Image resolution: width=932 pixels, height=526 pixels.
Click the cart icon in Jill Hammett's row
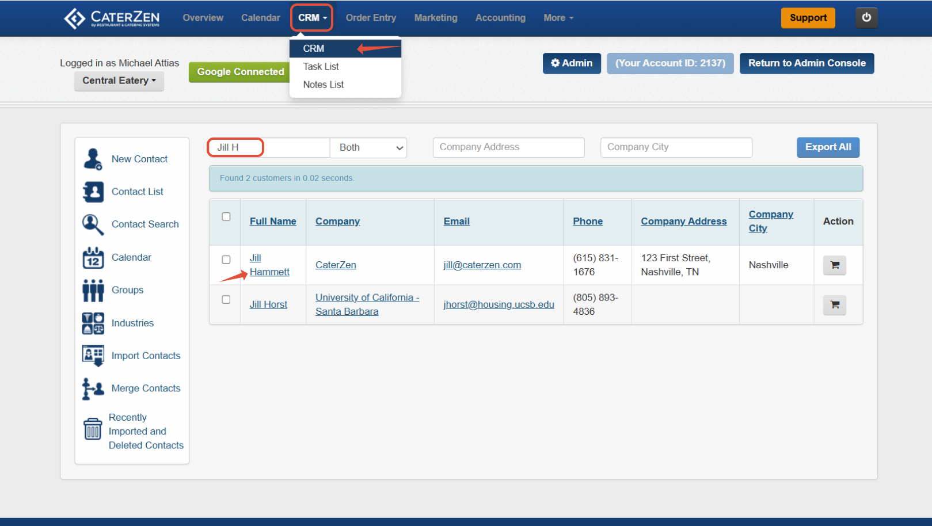click(x=835, y=265)
